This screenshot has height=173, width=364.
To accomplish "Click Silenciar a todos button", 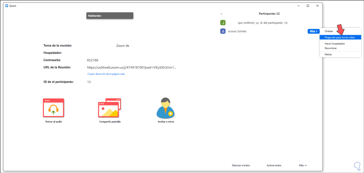I will point(241,165).
